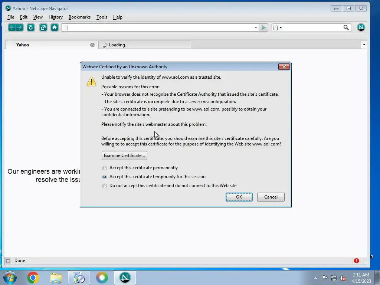Switch to the Loading... tab
380x285 pixels.
(x=145, y=45)
